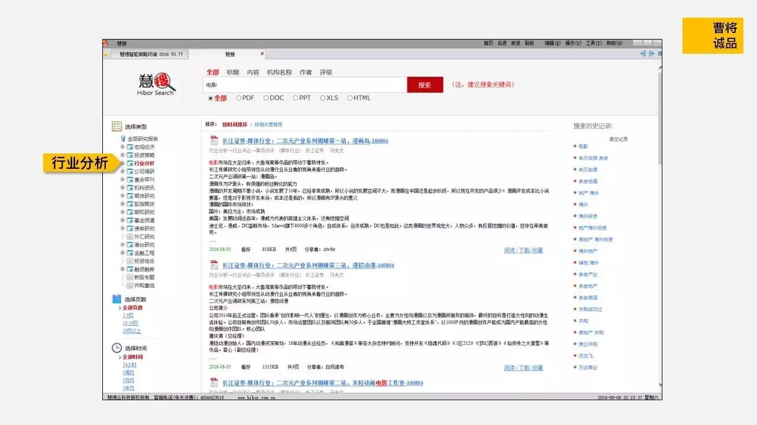Click the 选择时间 clock icon
The image size is (757, 425).
pyautogui.click(x=117, y=348)
